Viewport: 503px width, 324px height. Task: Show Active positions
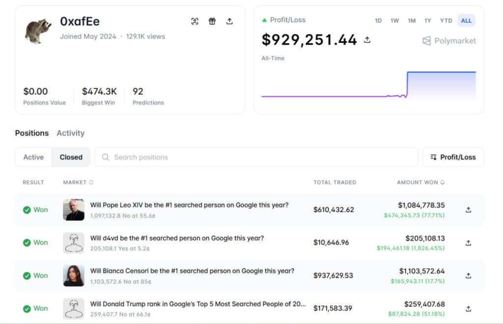tap(33, 157)
